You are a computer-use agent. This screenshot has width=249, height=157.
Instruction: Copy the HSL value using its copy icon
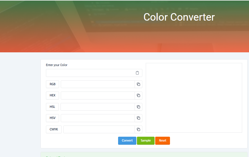138,107
